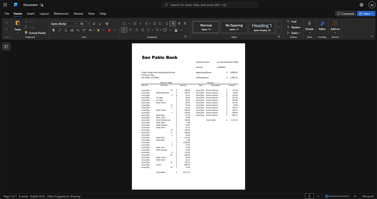Click the Find button
The width and height of the screenshot is (377, 199).
click(291, 22)
